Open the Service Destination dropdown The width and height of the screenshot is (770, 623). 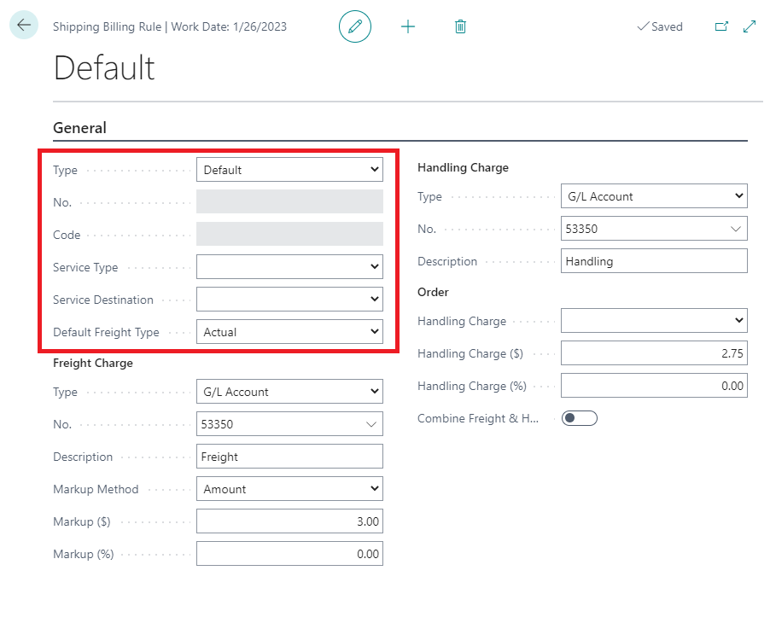[289, 300]
